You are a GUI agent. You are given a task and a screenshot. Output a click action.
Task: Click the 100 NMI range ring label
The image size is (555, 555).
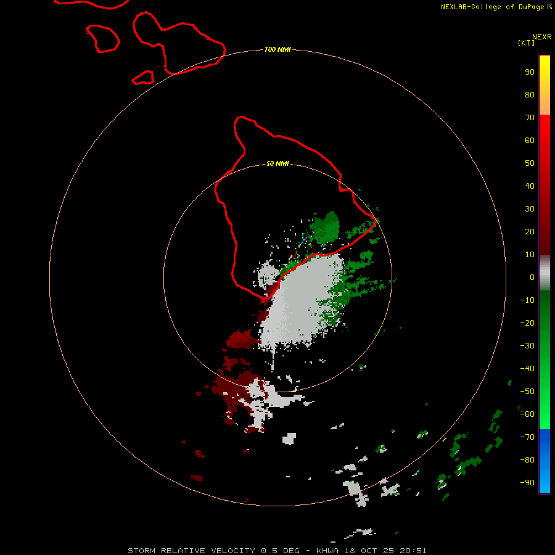pos(277,49)
